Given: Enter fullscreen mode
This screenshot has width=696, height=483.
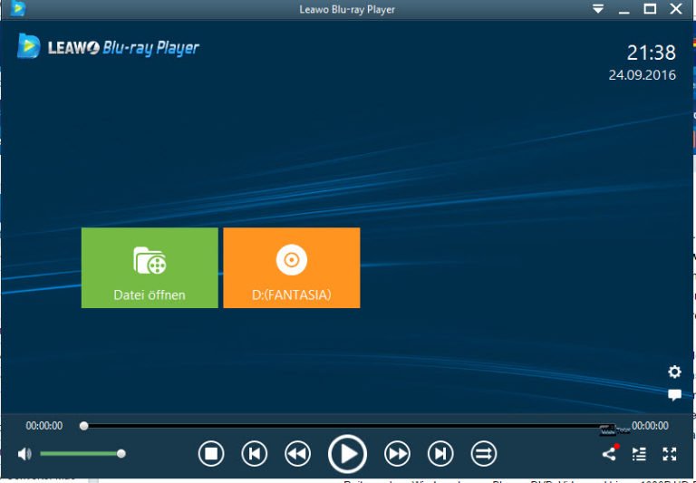Looking at the screenshot, I should [670, 454].
